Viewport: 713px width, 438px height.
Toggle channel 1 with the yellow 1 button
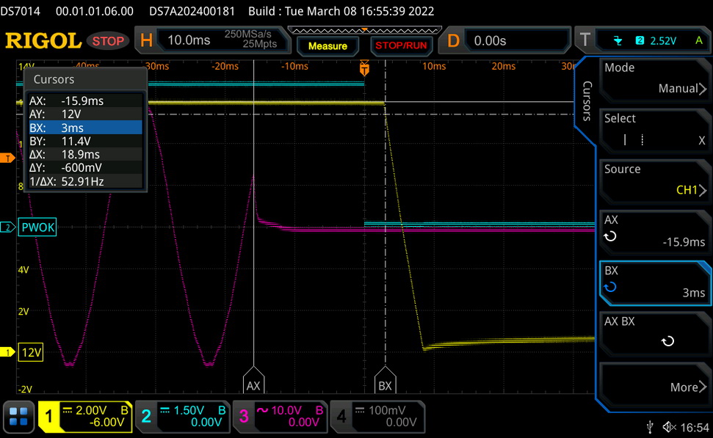tap(48, 416)
